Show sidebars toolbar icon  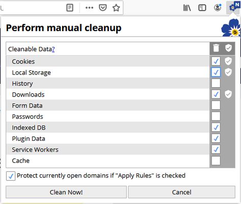click(x=202, y=8)
